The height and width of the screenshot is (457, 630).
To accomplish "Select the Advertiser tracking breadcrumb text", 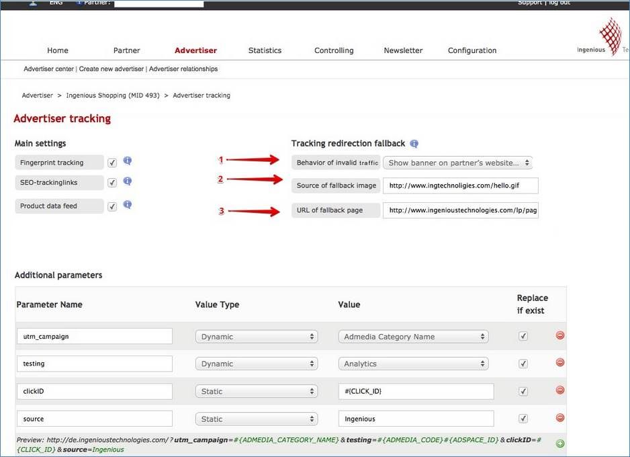I will (201, 95).
